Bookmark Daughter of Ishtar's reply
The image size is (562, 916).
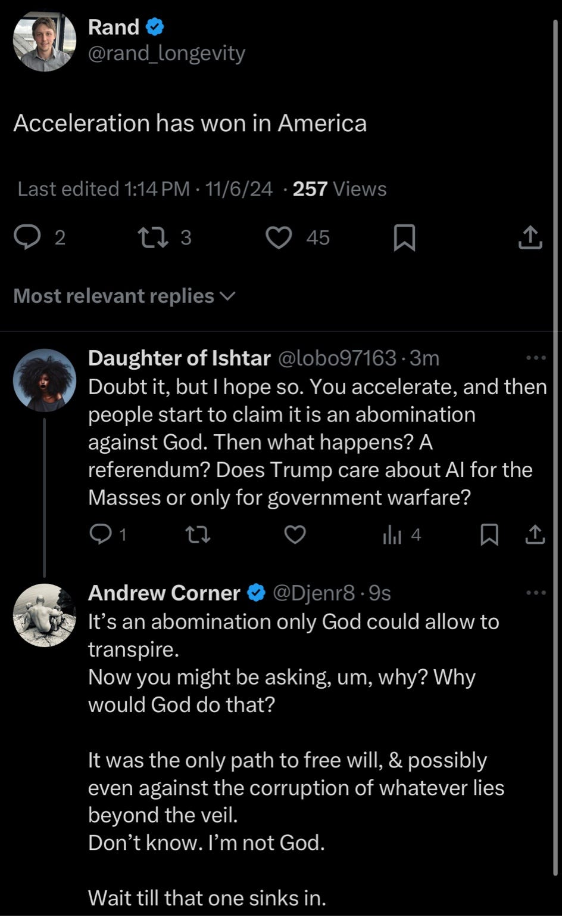point(489,535)
